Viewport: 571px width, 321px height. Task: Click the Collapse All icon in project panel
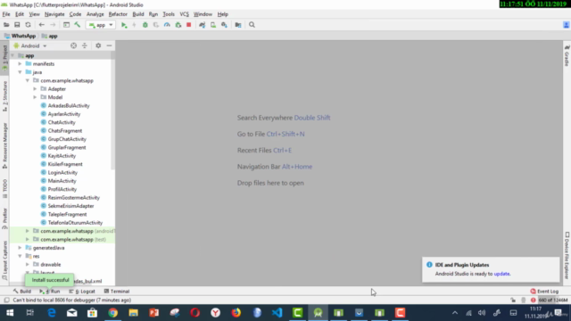[x=85, y=45]
